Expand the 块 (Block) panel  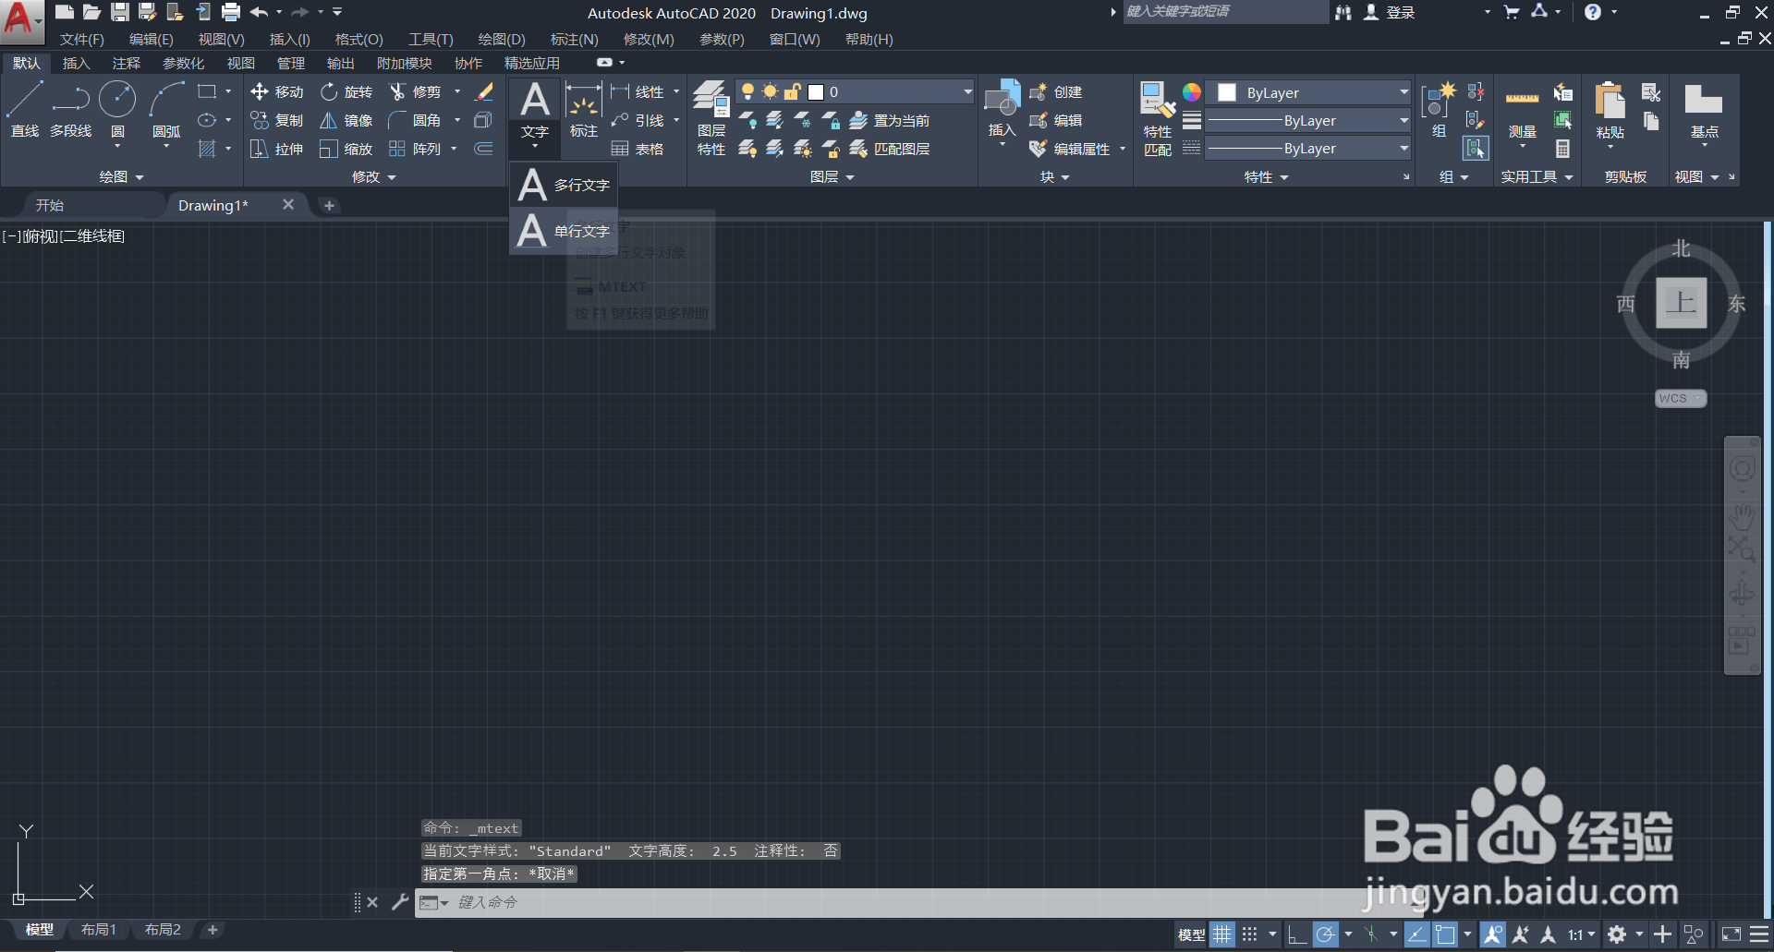(1054, 176)
